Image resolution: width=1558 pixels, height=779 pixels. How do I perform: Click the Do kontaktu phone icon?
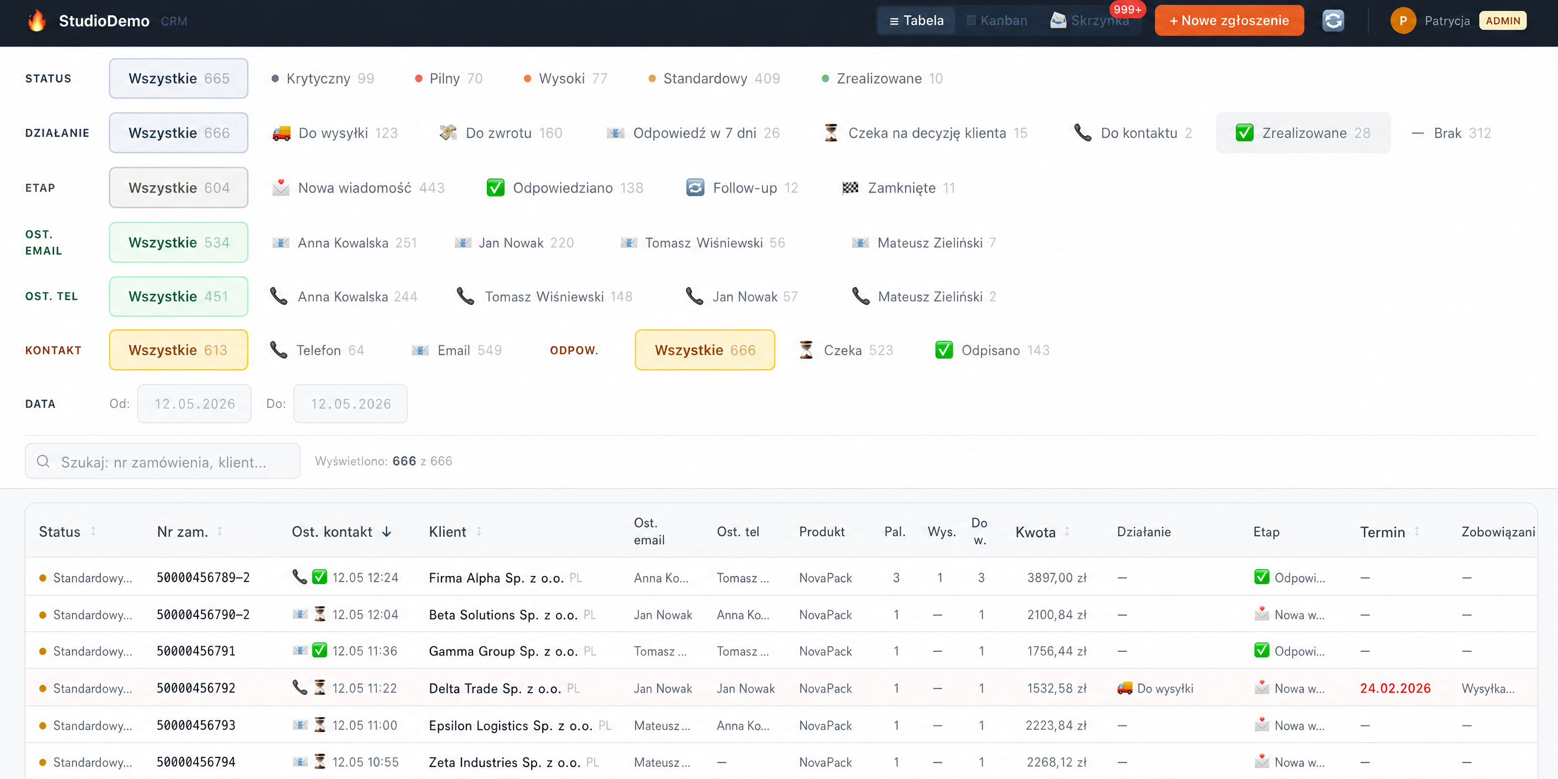click(1083, 132)
